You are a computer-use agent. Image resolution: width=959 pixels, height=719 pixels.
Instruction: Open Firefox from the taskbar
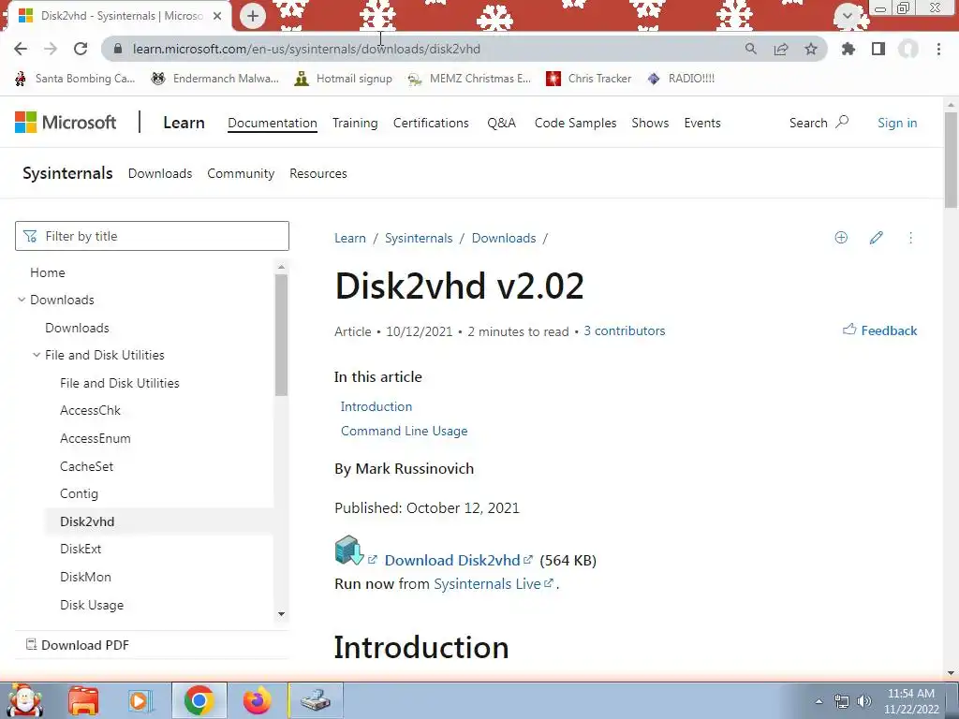(258, 700)
